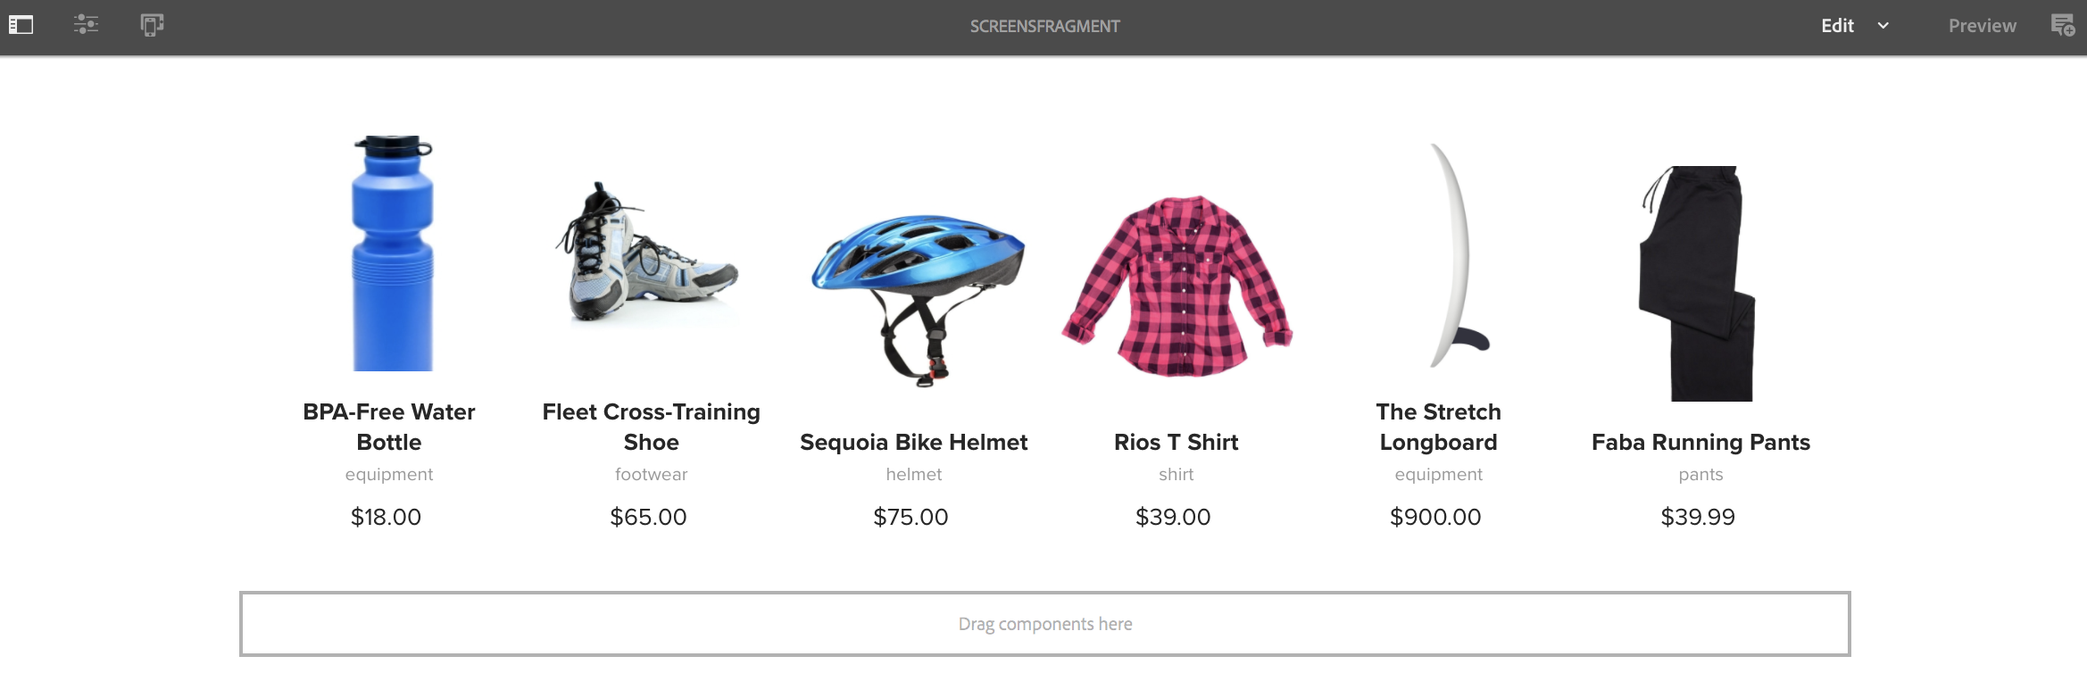Select the blue water bottle image
This screenshot has height=673, width=2087.
click(x=393, y=253)
